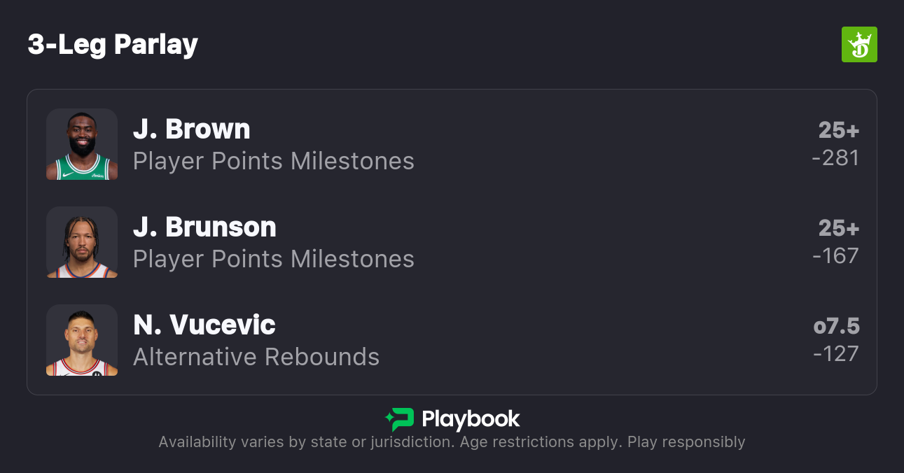Click Alternative Rebounds under N. Vucevic

[x=256, y=358]
